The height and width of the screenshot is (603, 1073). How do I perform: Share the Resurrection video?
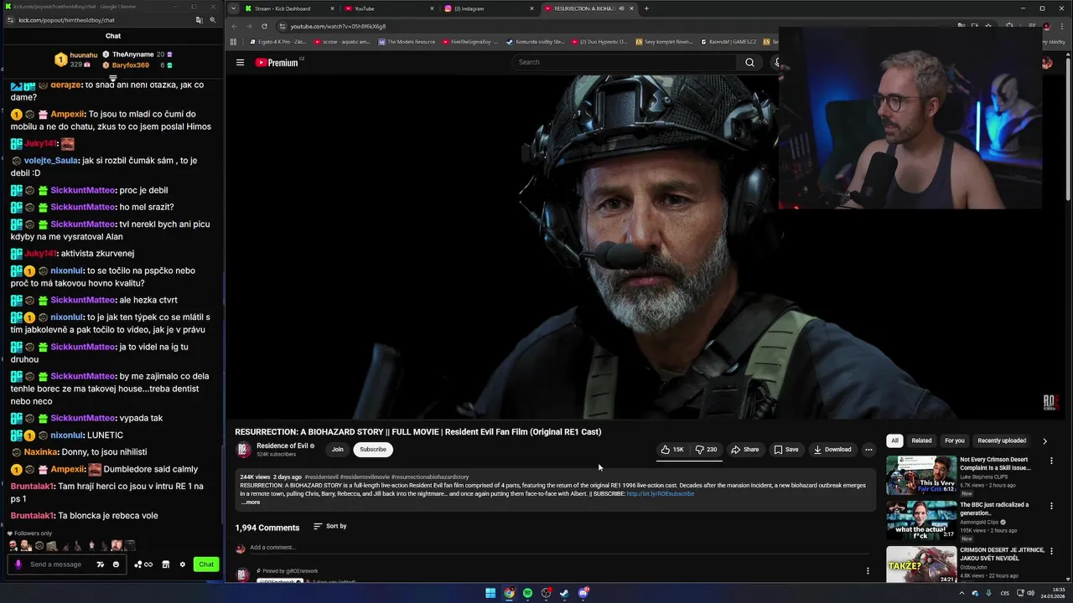pos(744,450)
